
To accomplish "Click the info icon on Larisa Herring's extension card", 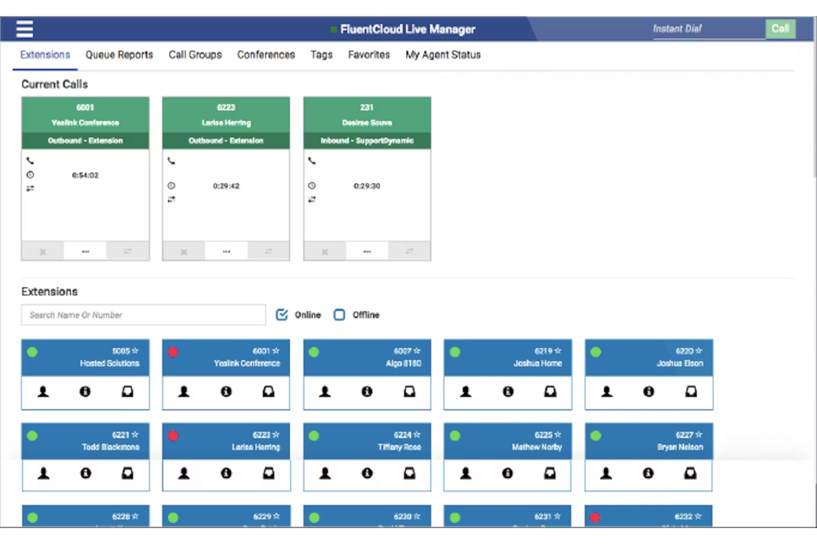I will click(x=226, y=473).
